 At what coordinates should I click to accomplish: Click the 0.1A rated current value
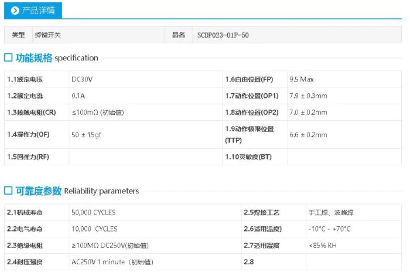[78, 96]
